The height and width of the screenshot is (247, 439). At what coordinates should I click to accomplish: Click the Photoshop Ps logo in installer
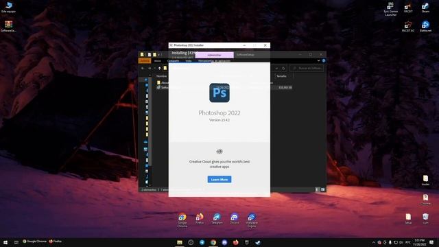click(219, 93)
